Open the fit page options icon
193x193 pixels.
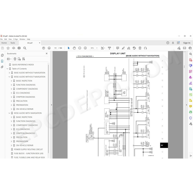(x=103, y=48)
